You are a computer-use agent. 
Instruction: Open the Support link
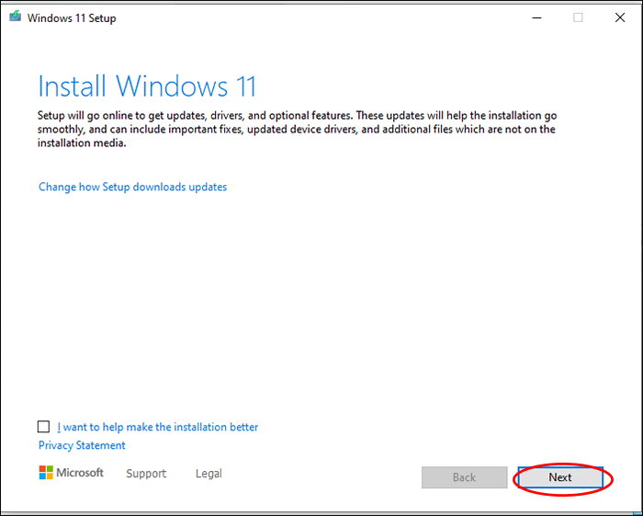click(x=146, y=474)
